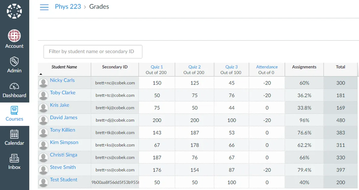Screen dimensions: 359x190
Task: Click the sort arrow under Student Name
Action: (x=41, y=74)
